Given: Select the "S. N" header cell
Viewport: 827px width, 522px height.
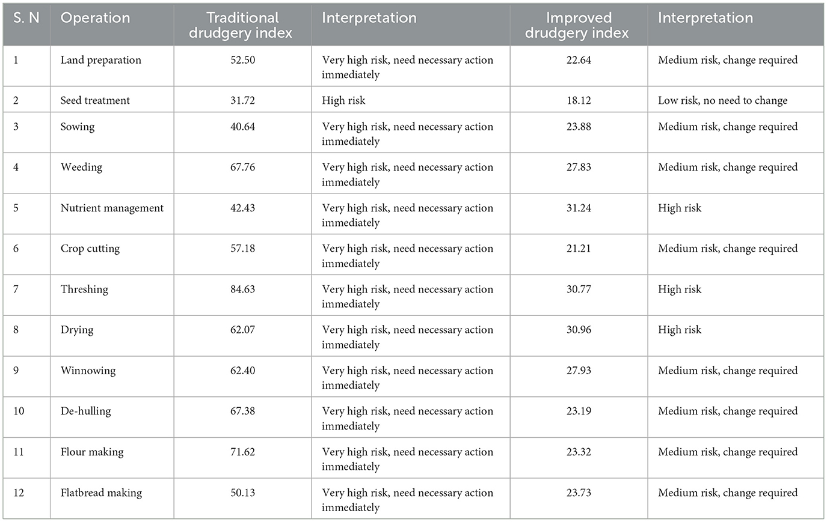Looking at the screenshot, I should click(x=26, y=18).
